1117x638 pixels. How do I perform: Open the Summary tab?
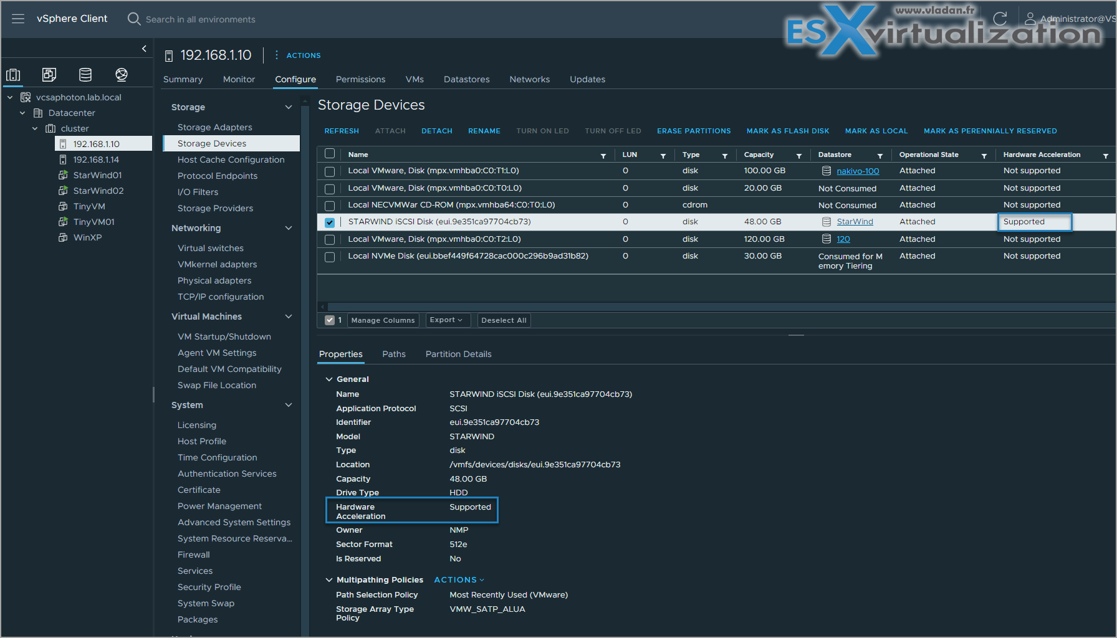click(x=183, y=79)
